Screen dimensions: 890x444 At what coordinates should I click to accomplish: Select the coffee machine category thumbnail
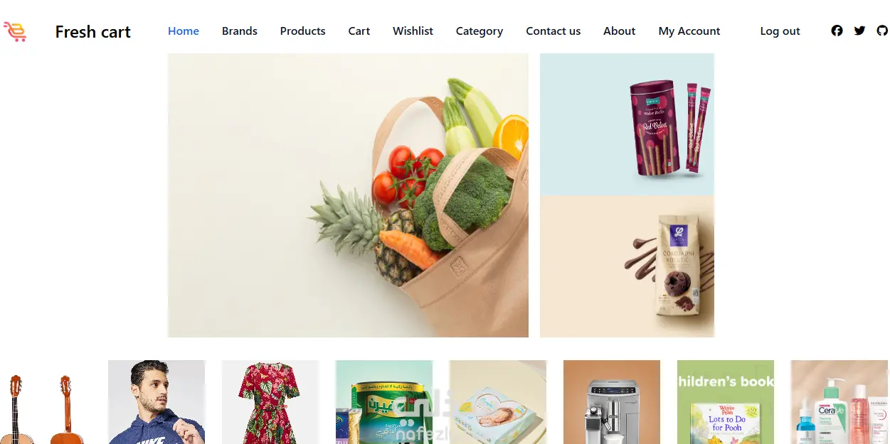(x=612, y=402)
